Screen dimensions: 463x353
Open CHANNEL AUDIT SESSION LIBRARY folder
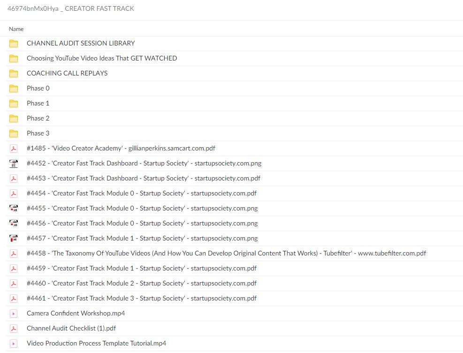point(81,43)
